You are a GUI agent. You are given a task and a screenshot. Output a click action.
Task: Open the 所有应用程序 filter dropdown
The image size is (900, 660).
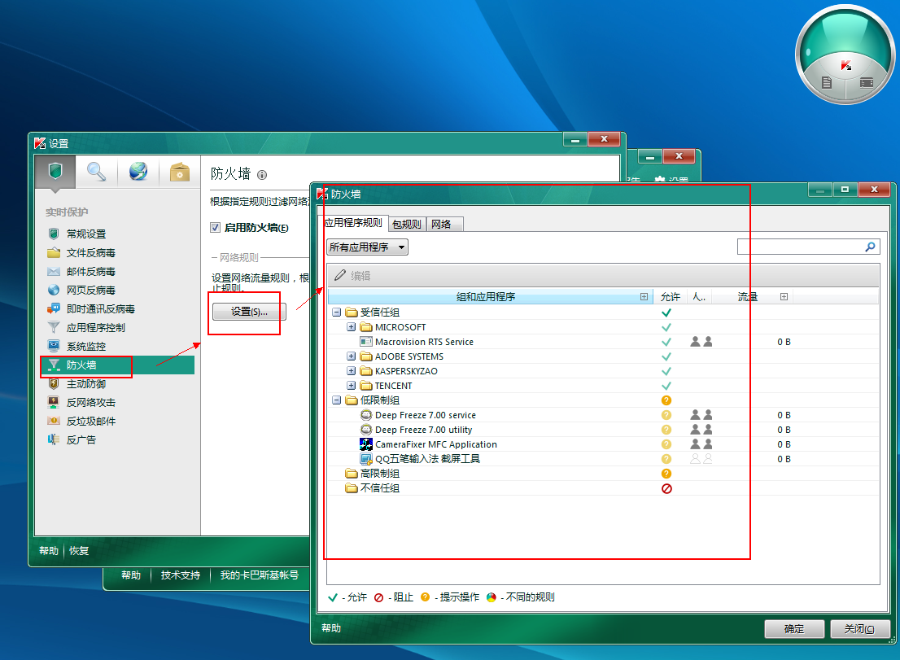coord(367,247)
